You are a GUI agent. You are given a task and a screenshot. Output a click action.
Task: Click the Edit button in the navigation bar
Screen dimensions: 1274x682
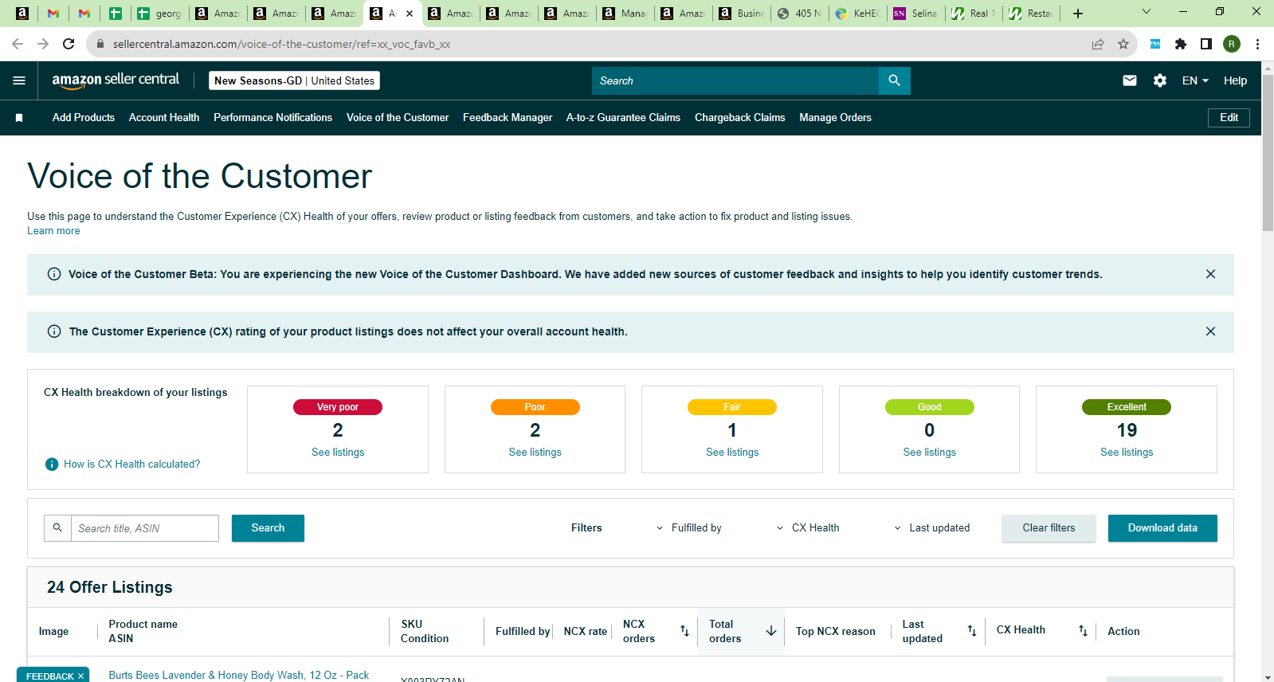(x=1229, y=118)
